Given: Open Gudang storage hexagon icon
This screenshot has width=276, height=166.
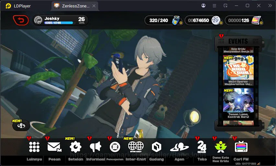Looking at the screenshot, I should (156, 147).
